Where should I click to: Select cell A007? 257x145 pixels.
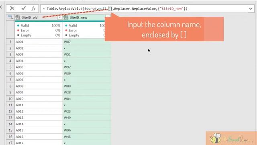click(39, 80)
